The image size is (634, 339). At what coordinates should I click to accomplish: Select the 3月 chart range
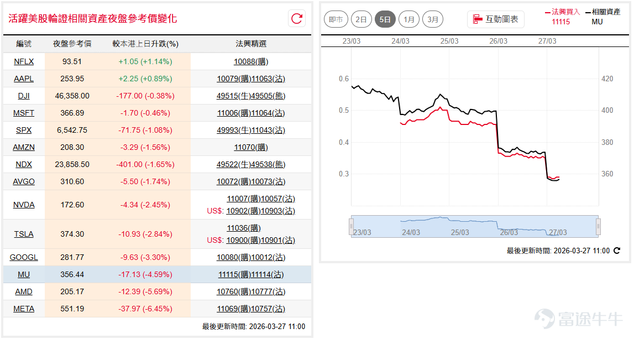[x=433, y=19]
